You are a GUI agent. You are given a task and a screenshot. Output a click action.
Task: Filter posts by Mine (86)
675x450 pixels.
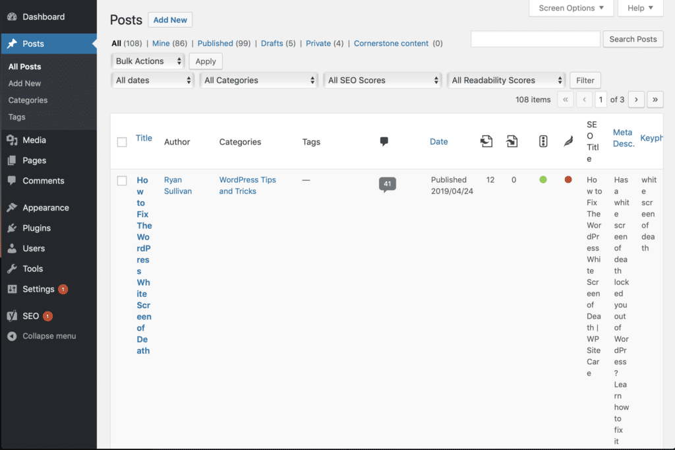[169, 44]
